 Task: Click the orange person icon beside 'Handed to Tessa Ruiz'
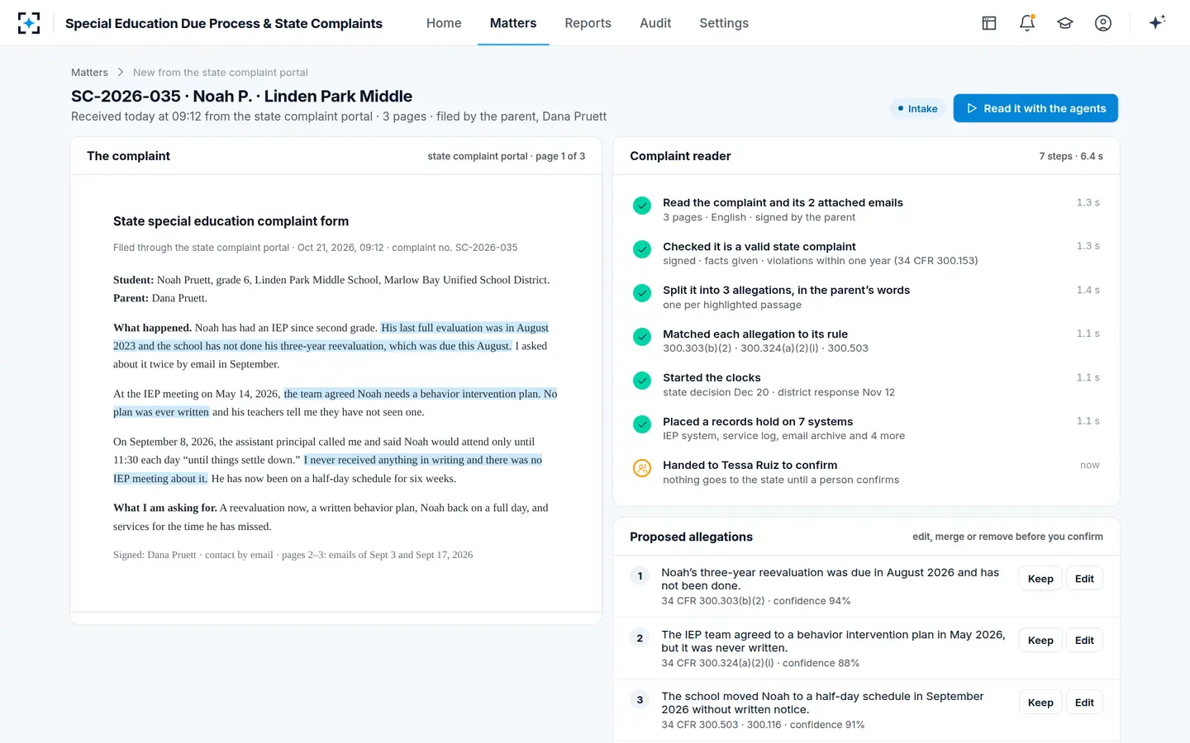(642, 468)
